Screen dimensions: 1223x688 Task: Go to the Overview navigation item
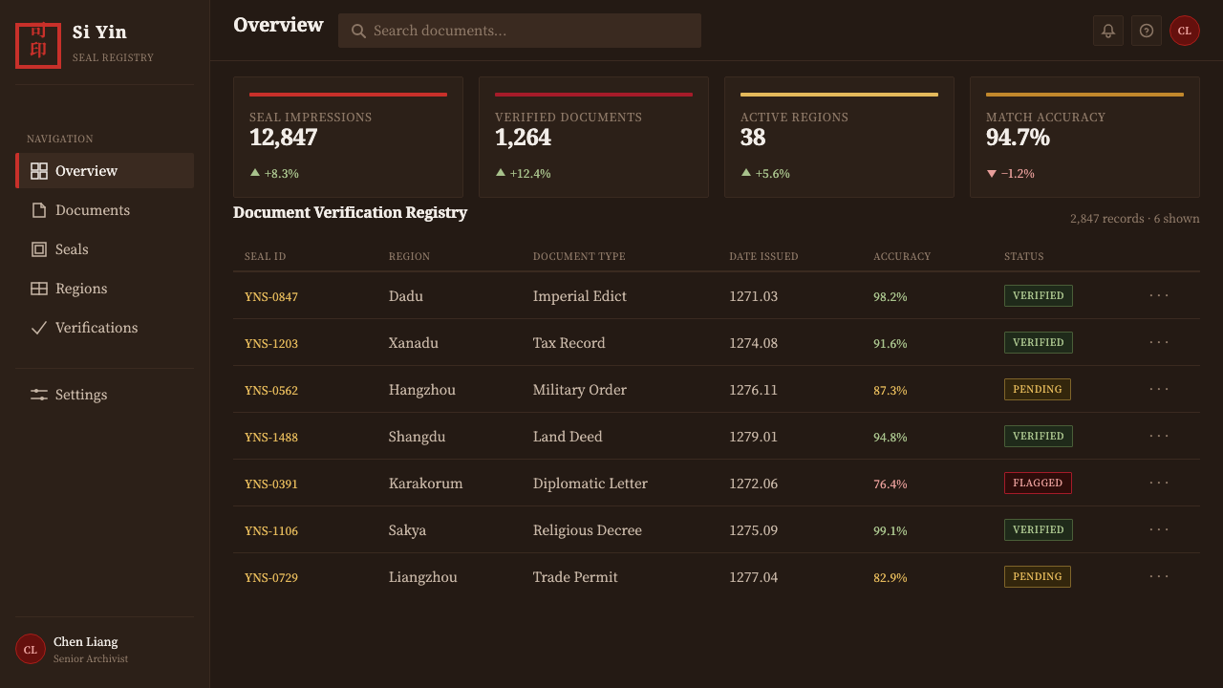coord(105,171)
